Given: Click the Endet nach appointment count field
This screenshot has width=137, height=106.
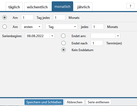Looking at the screenshot, I should pyautogui.click(x=97, y=43).
